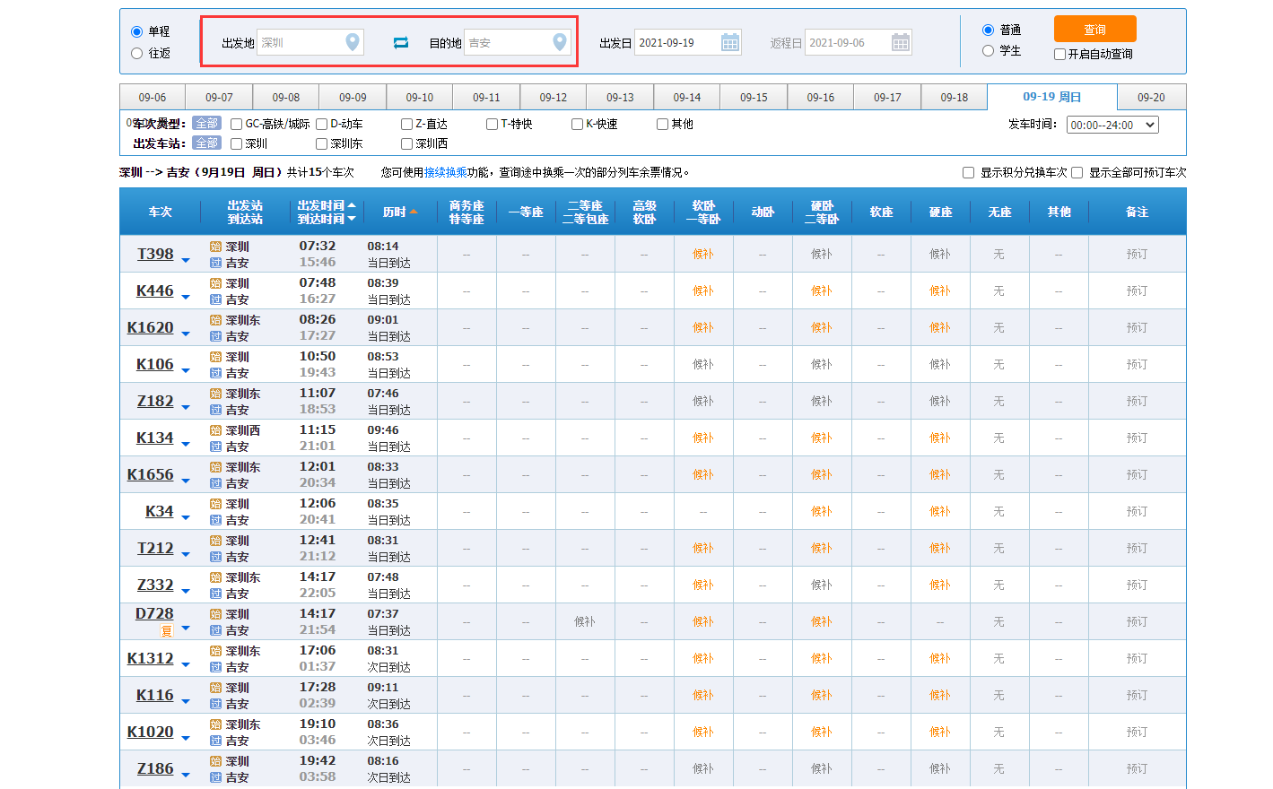Filter by 深圳西 departure station
The height and width of the screenshot is (789, 1273).
[406, 143]
